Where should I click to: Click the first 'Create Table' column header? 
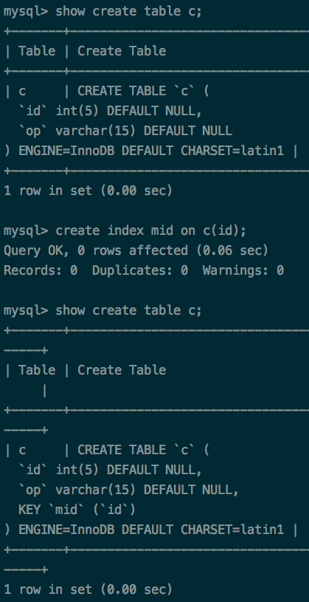point(122,51)
